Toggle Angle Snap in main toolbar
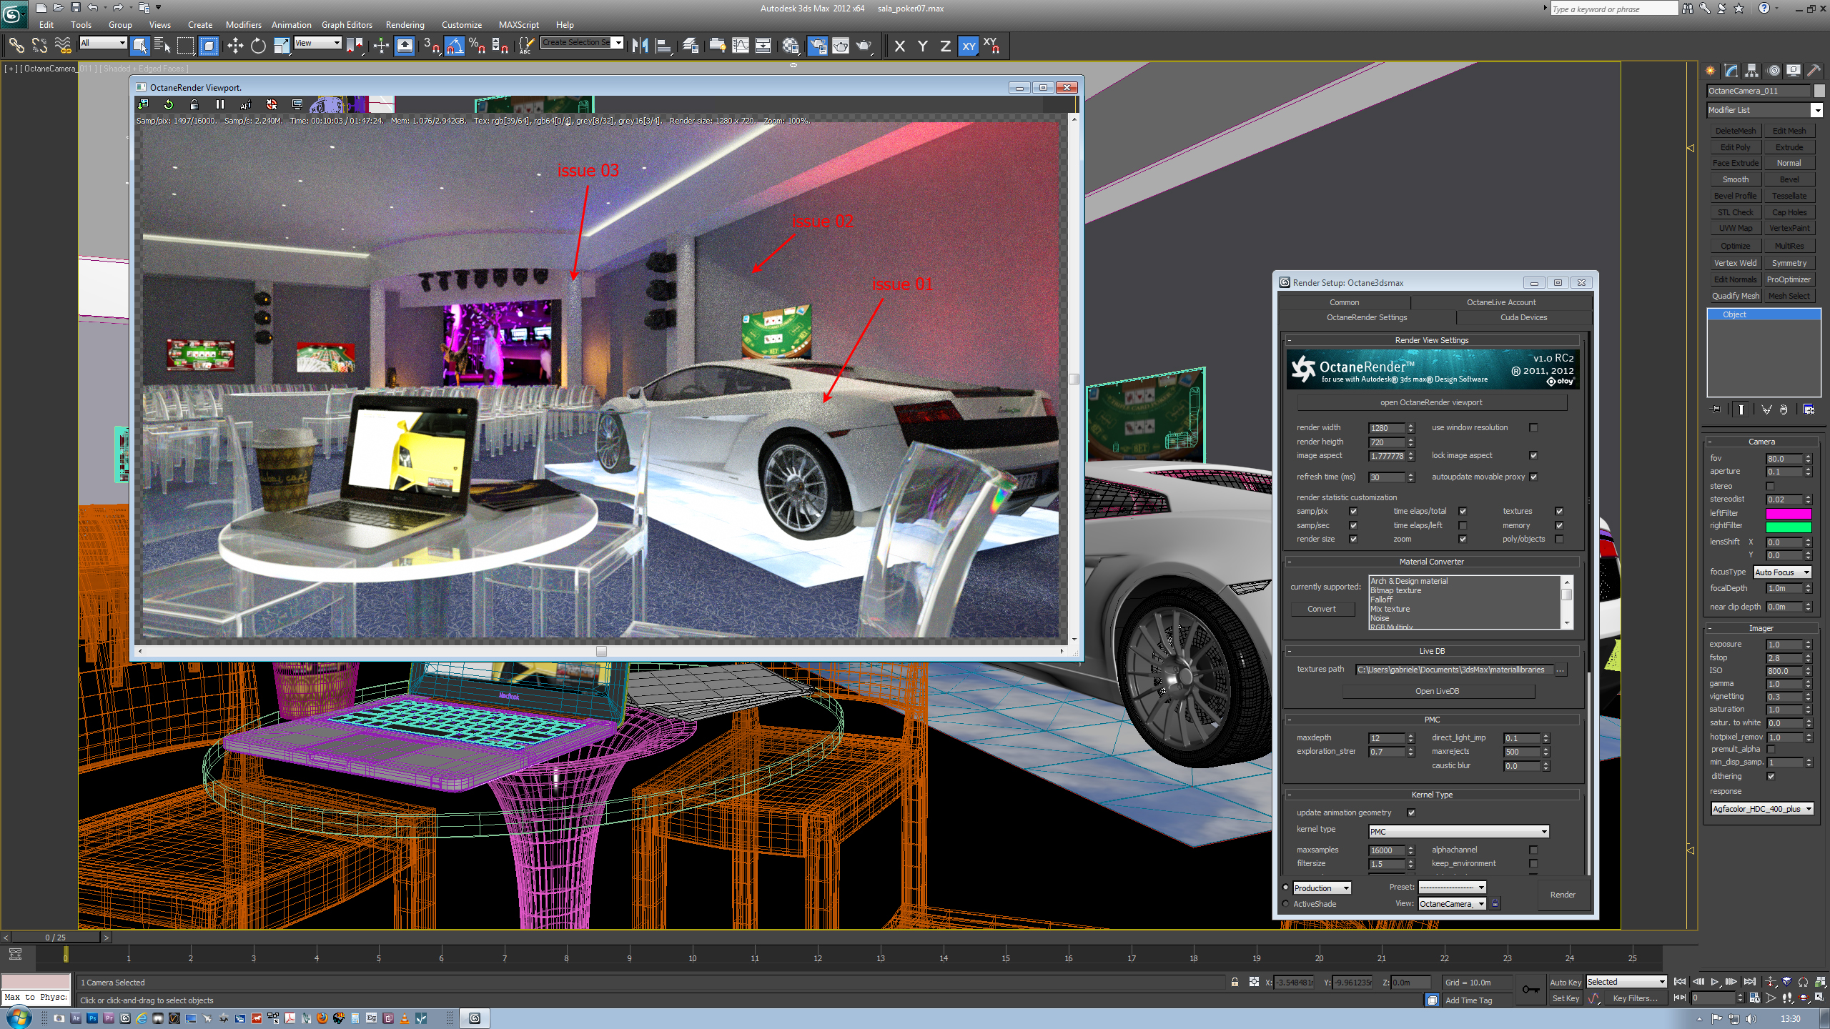The image size is (1830, 1029). pos(455,46)
